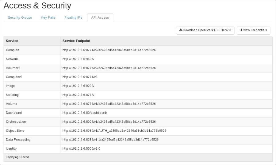Viewport: 276px width, 165px height.
Task: Open the Floating IPs tab
Action: [73, 18]
